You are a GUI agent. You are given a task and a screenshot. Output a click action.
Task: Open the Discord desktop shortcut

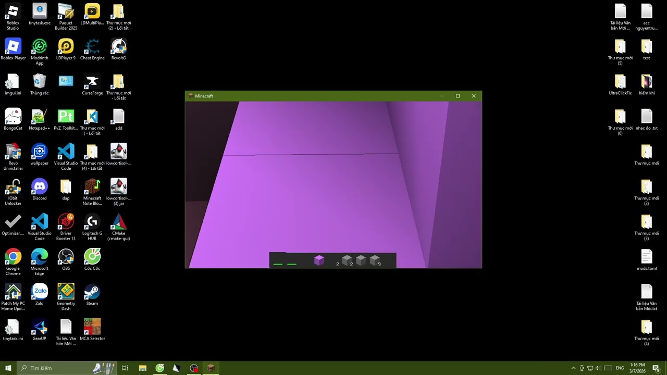click(40, 190)
